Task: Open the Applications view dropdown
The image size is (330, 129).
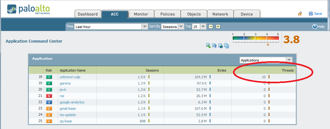Action: point(289,60)
